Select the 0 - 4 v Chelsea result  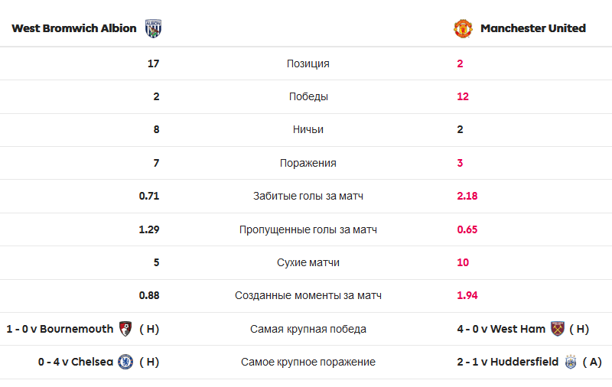tap(75, 362)
